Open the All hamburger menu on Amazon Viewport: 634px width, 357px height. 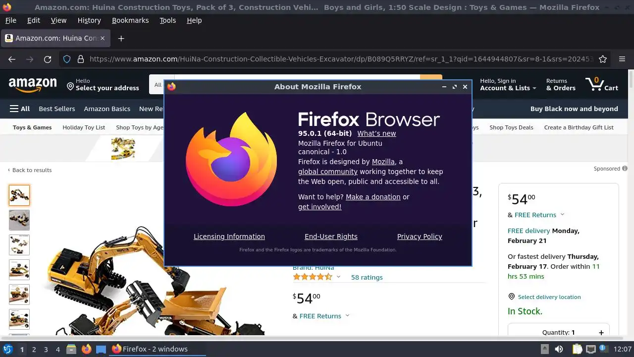[x=20, y=109]
